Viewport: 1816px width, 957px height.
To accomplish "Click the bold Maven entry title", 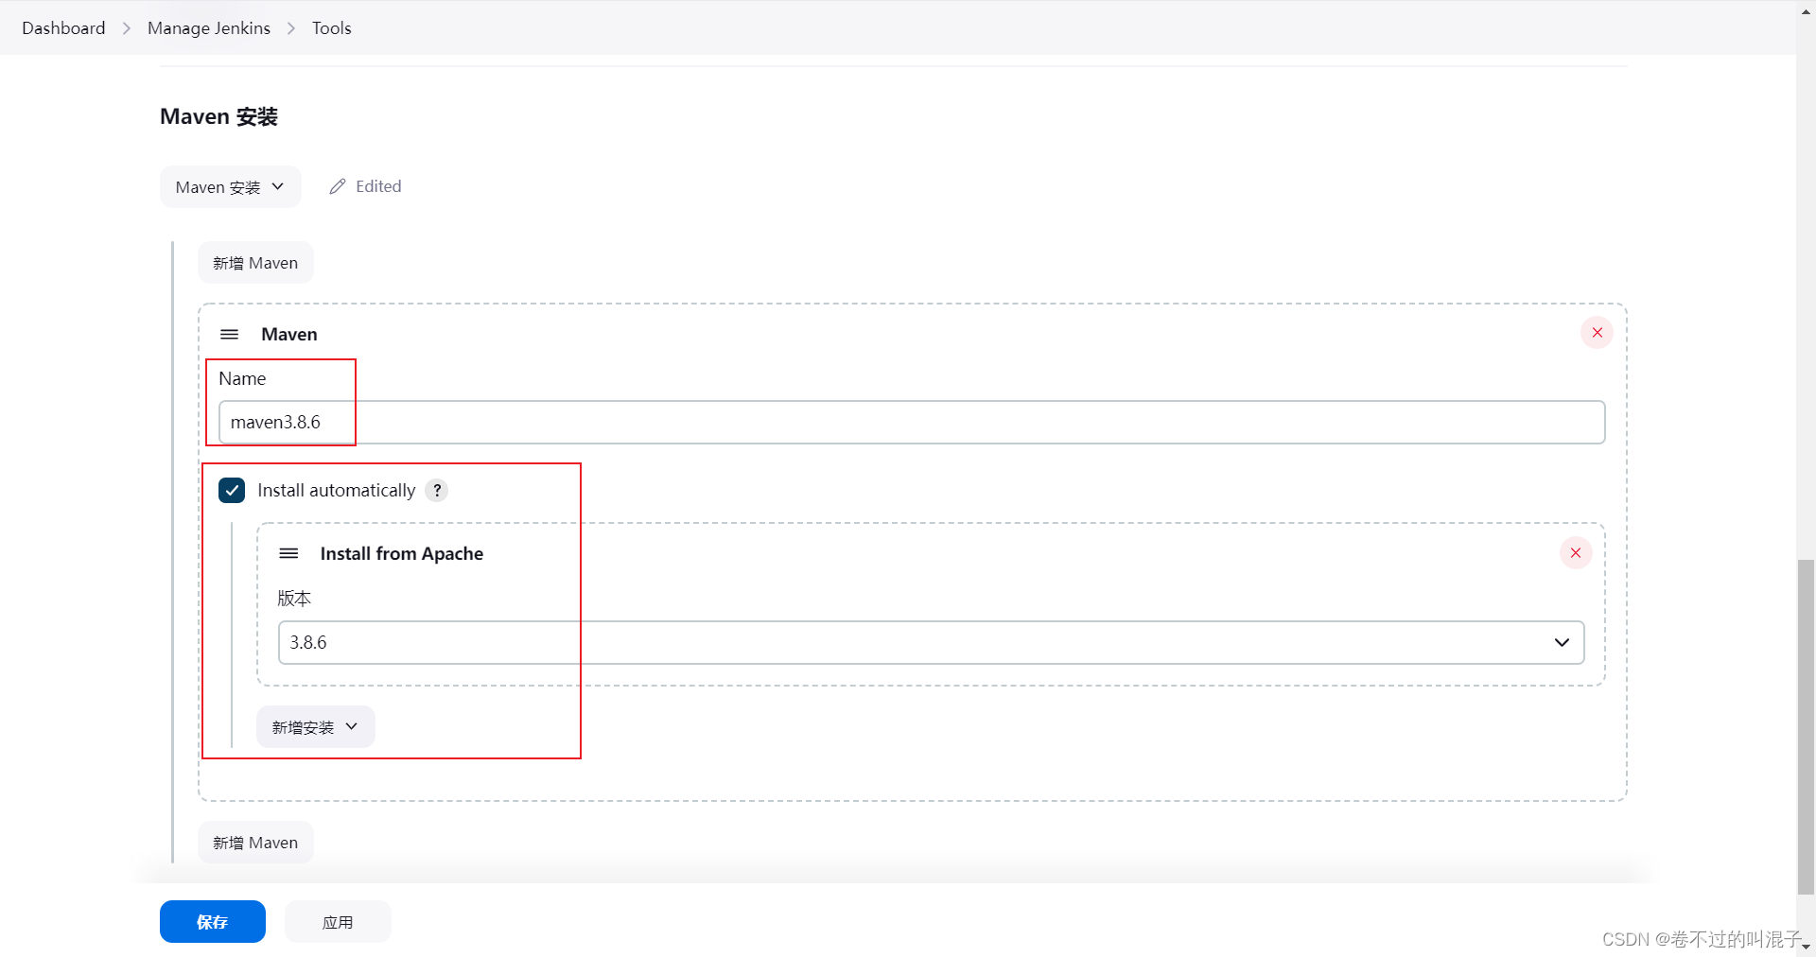I will click(289, 335).
